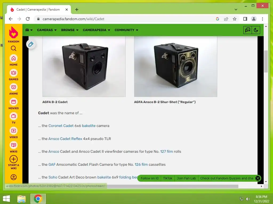The image size is (273, 204).
Task: Open the Movies section icon
Action: pyautogui.click(x=14, y=102)
